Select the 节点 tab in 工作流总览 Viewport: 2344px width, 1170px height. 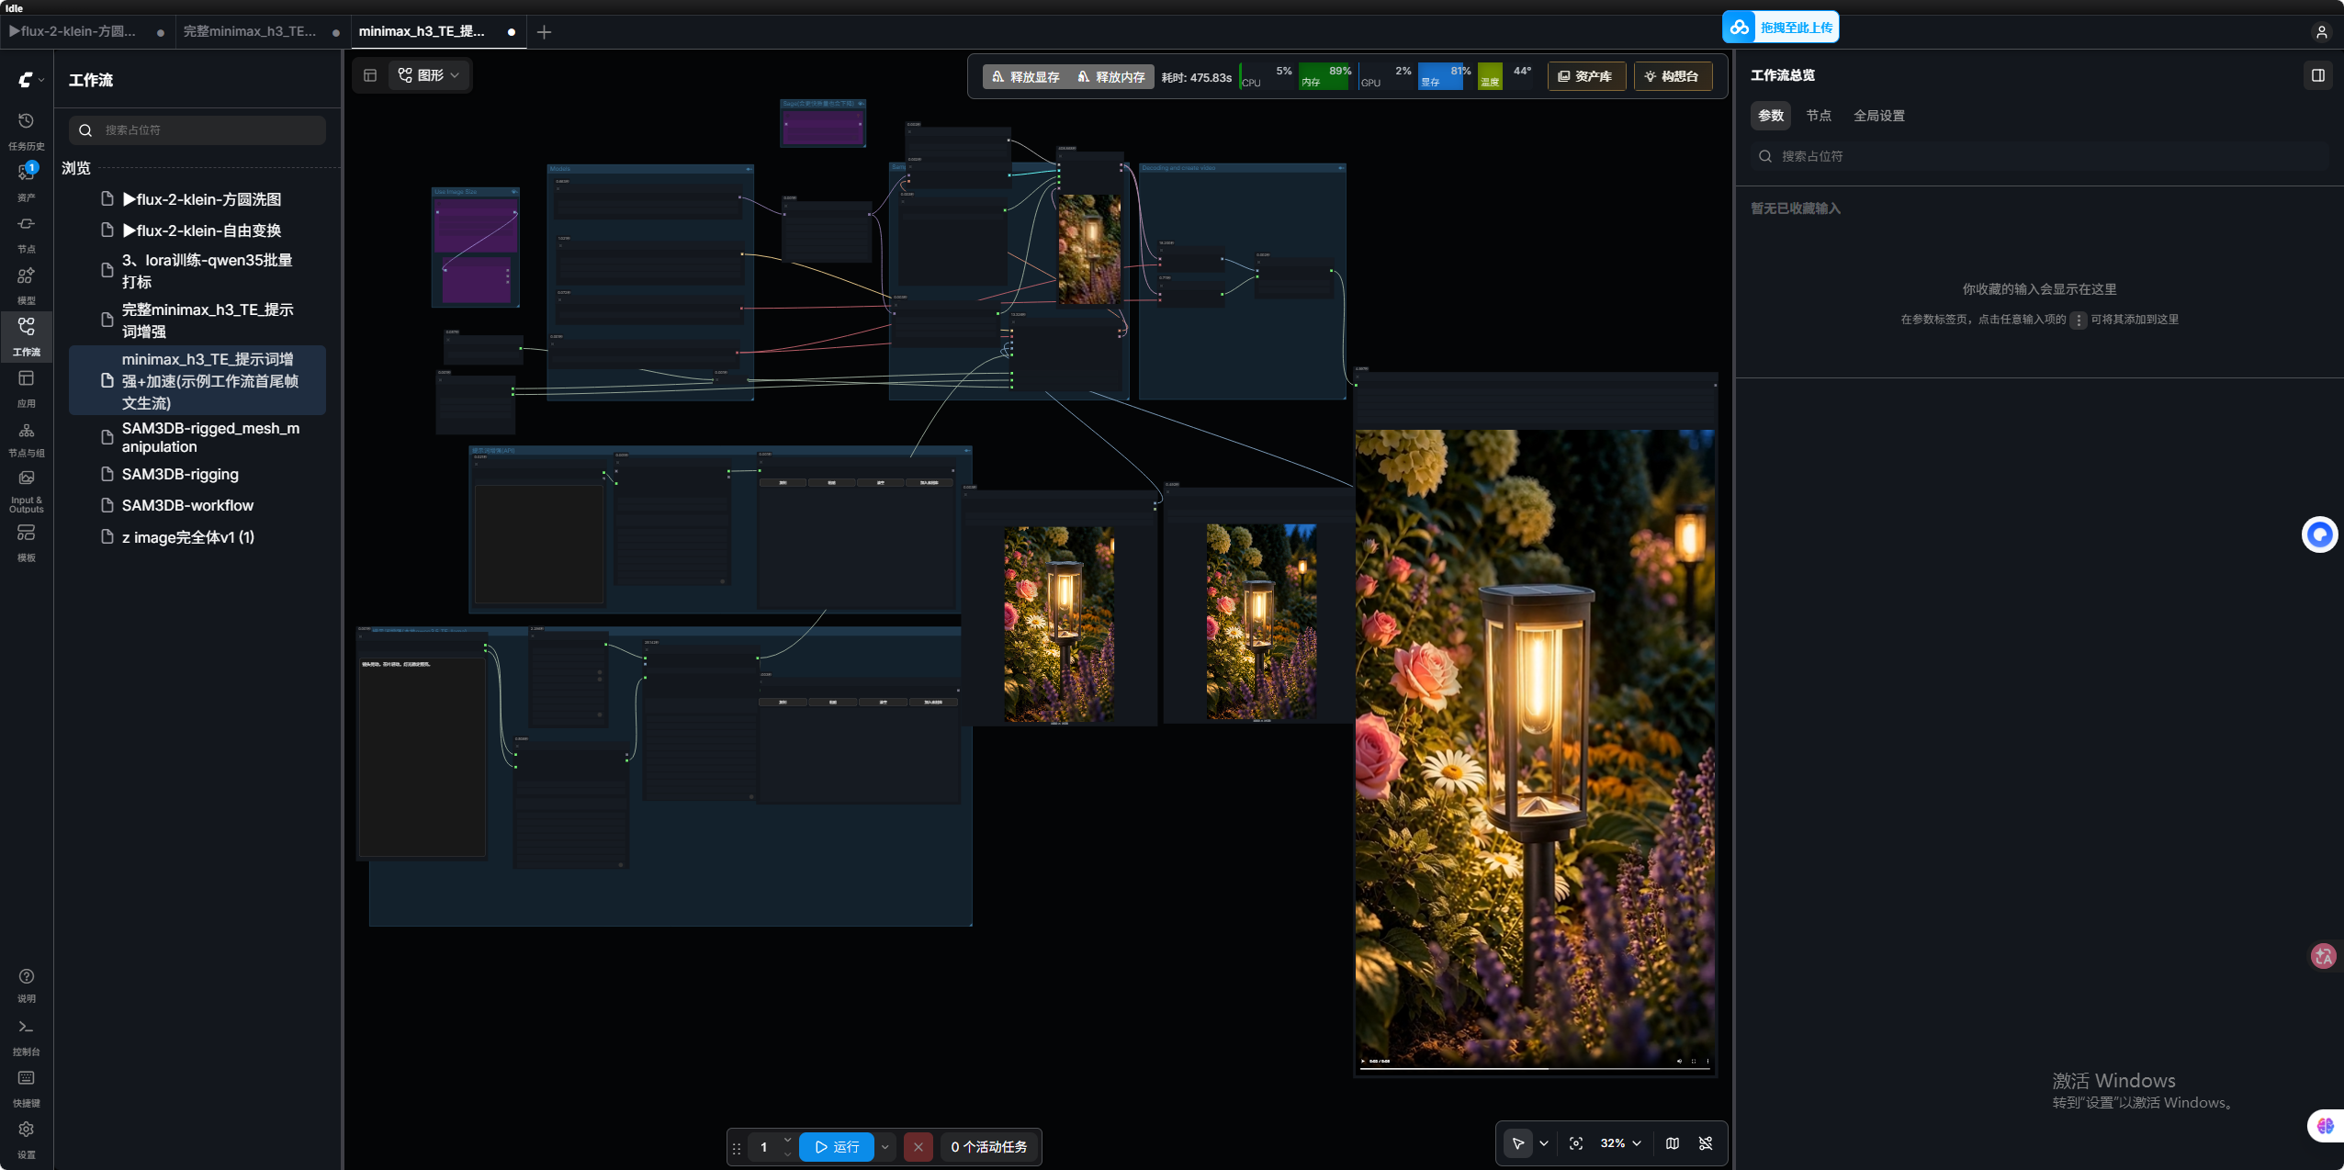click(x=1819, y=116)
